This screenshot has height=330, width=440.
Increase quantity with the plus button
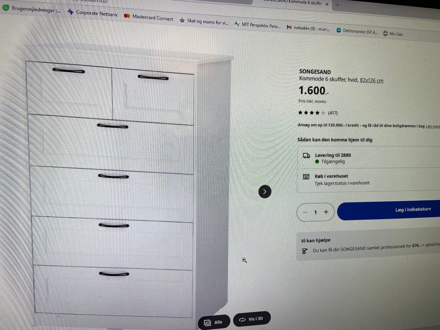pos(326,212)
